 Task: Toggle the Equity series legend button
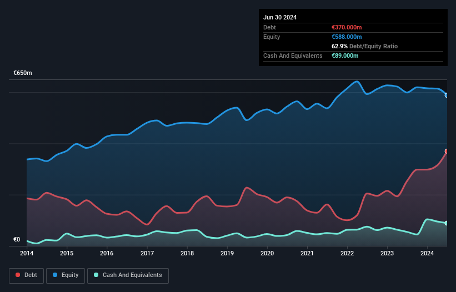[66, 275]
